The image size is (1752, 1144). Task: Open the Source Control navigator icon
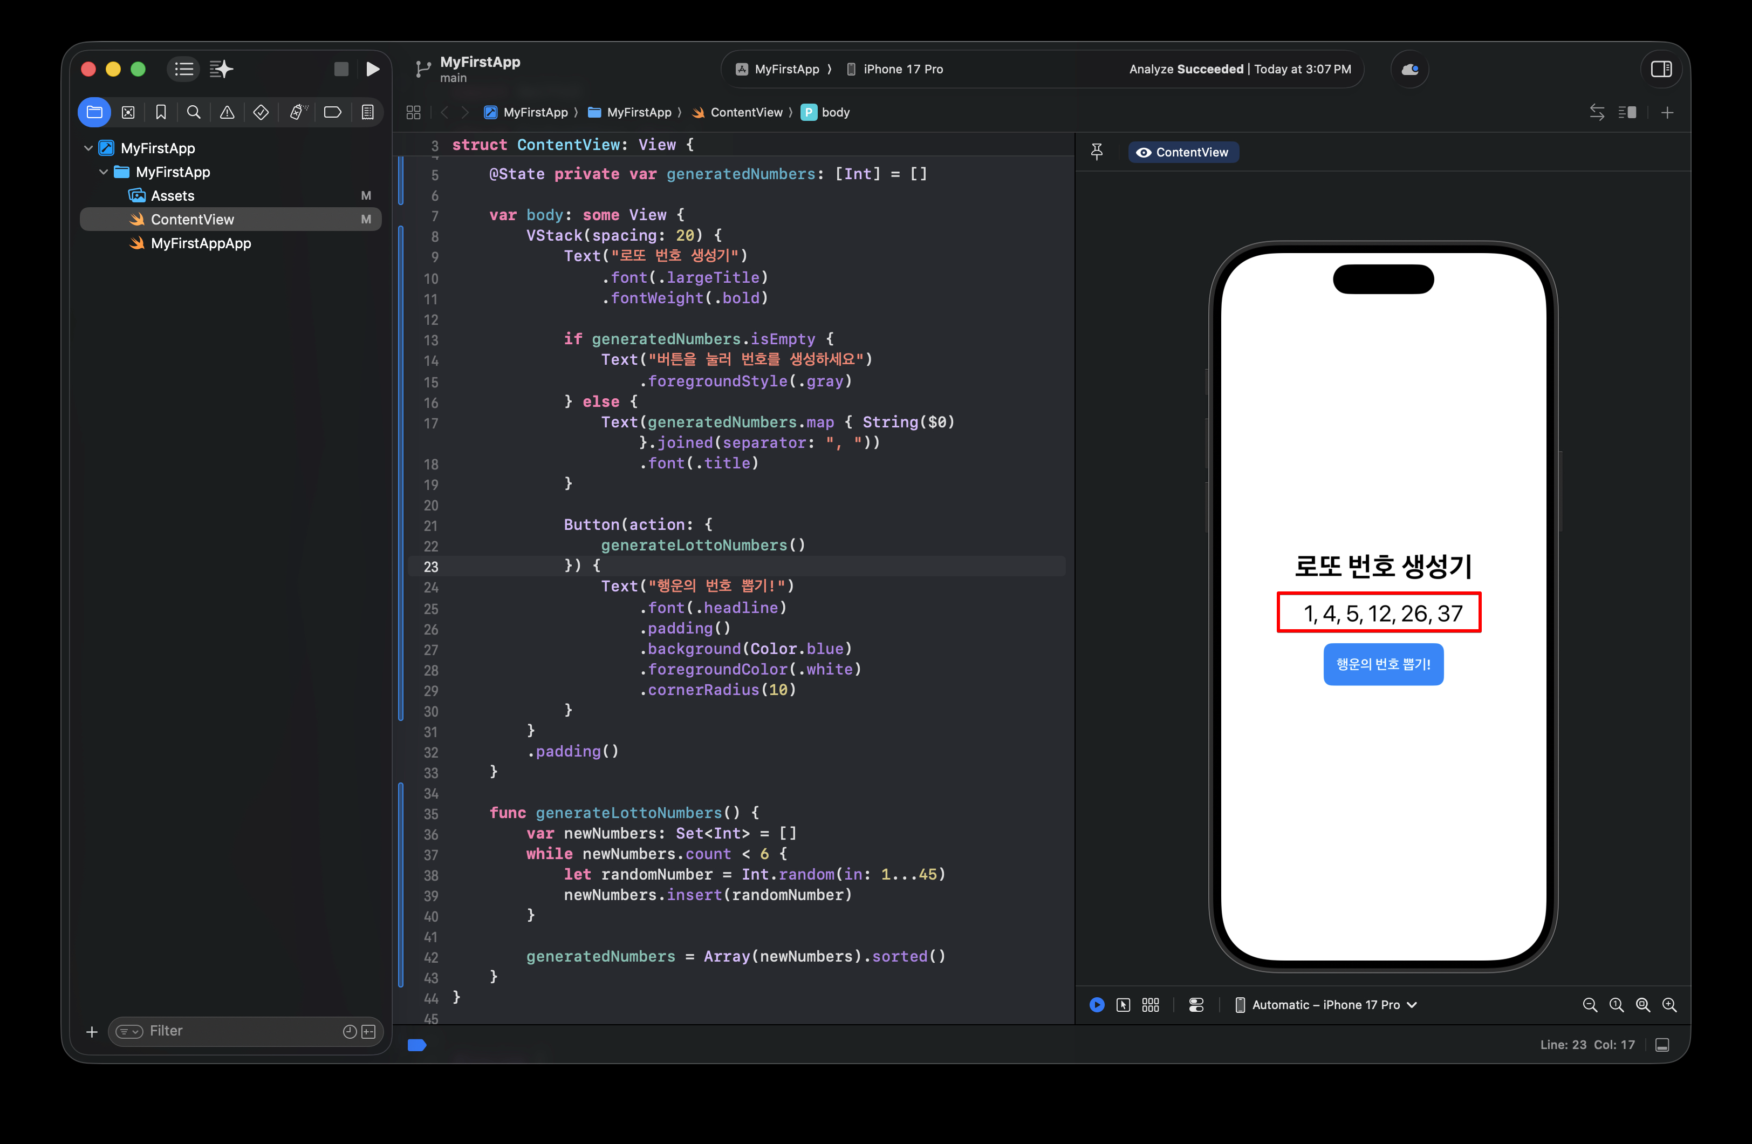[128, 112]
